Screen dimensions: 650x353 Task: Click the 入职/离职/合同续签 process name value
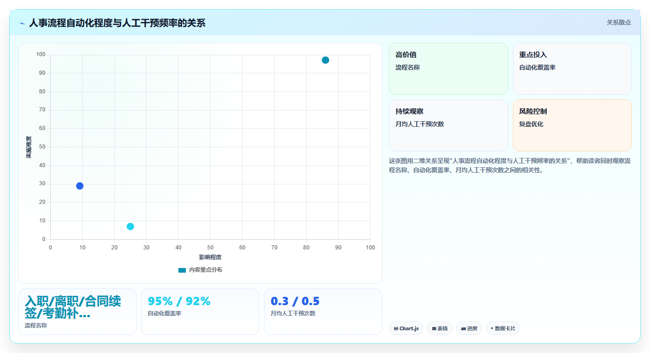click(73, 307)
